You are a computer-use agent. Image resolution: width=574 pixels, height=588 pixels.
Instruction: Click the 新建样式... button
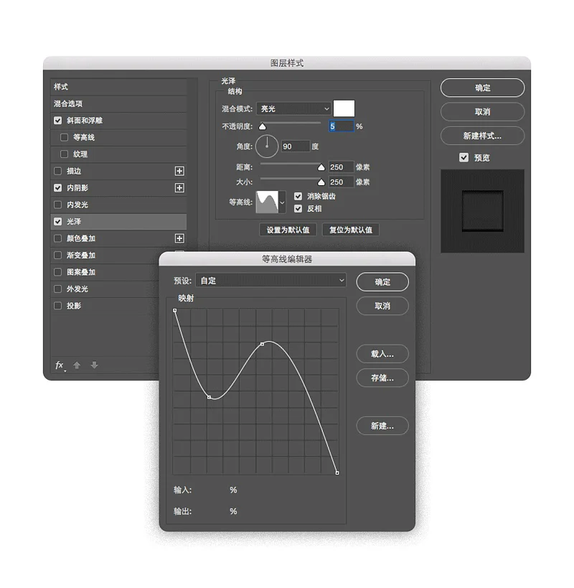click(482, 136)
